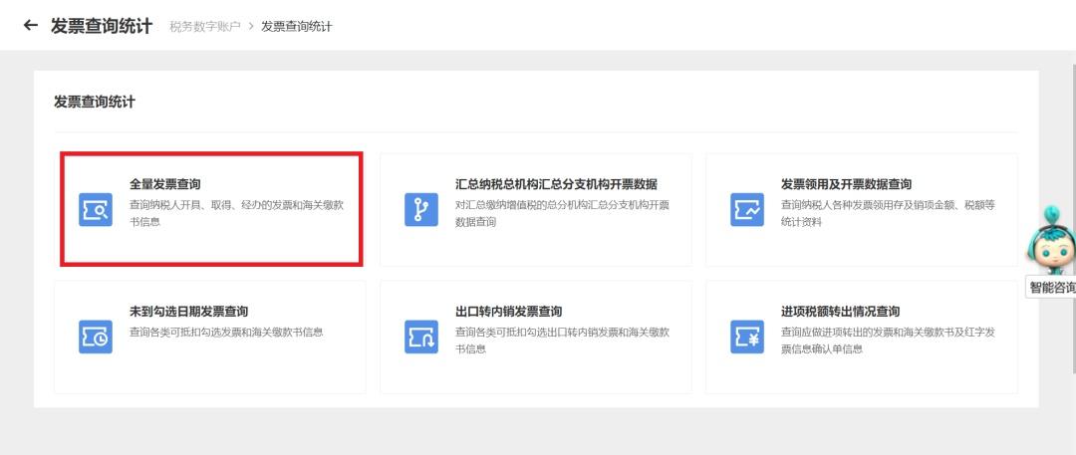Click the 全量发票查询 magnifier ticket icon

point(96,210)
